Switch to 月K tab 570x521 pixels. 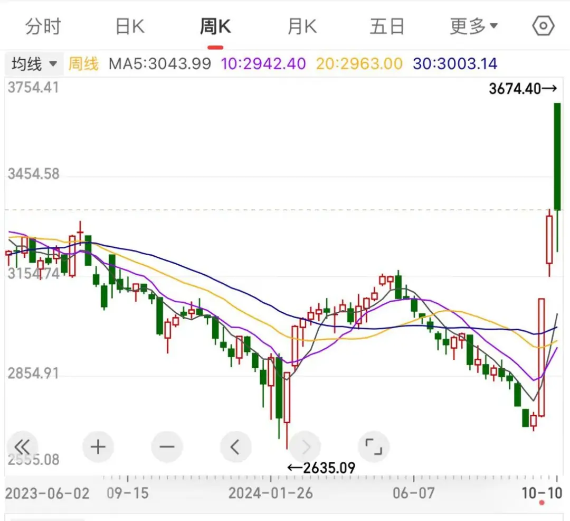(302, 26)
